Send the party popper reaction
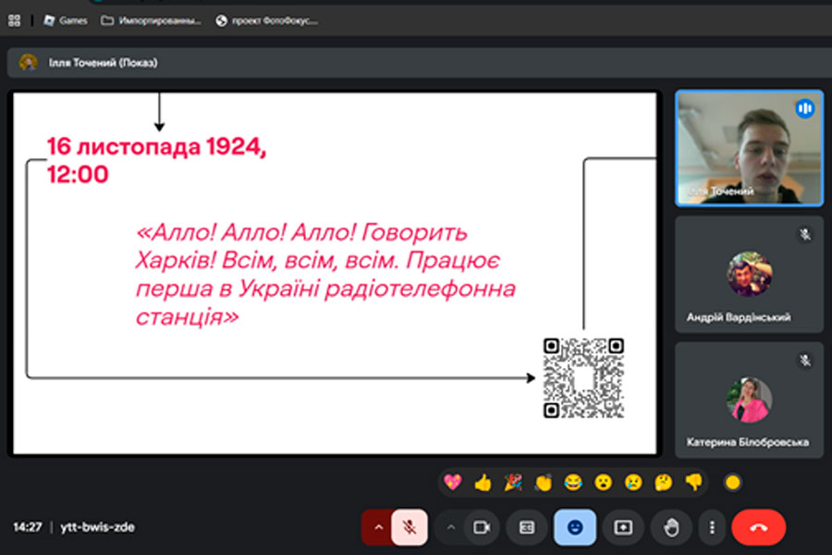 (512, 482)
